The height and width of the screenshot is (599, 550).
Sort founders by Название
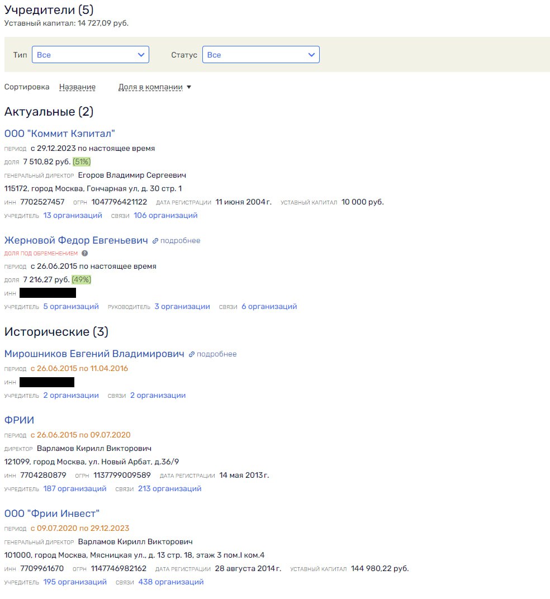(x=77, y=87)
